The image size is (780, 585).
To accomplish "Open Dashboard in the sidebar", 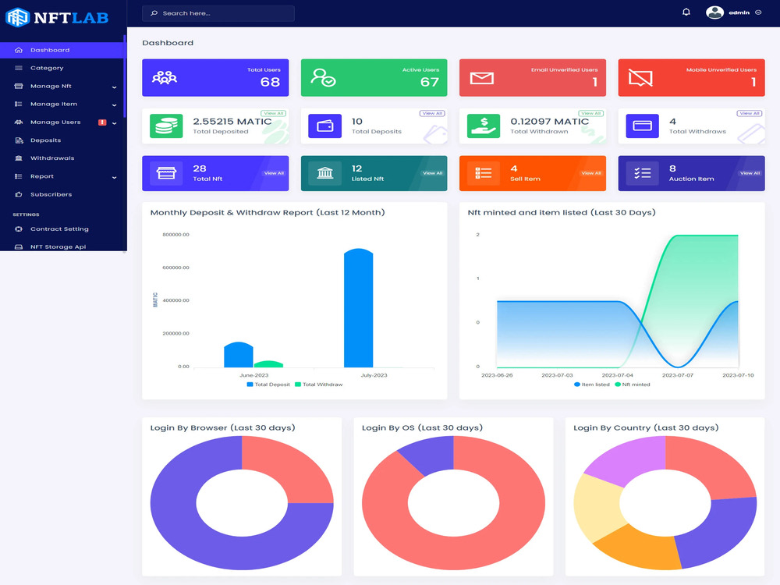I will [x=62, y=50].
